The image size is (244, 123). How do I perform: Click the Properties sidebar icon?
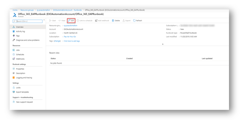coord(14,69)
